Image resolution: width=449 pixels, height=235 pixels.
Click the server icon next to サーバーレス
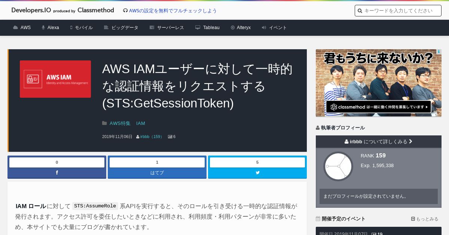click(x=152, y=28)
